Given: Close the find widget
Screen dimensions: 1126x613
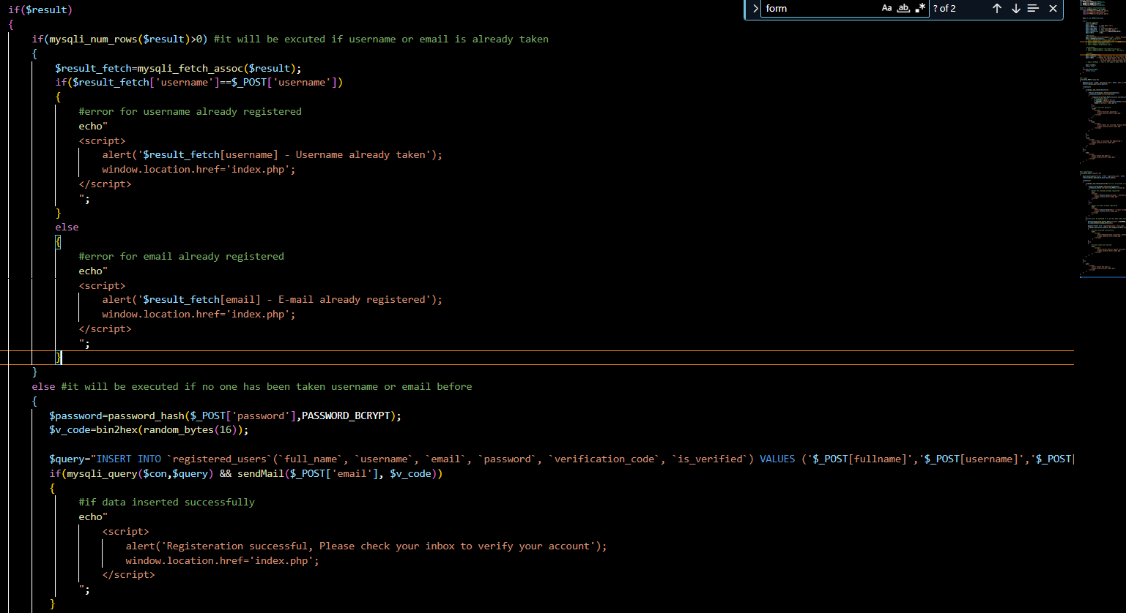Looking at the screenshot, I should coord(1053,9).
